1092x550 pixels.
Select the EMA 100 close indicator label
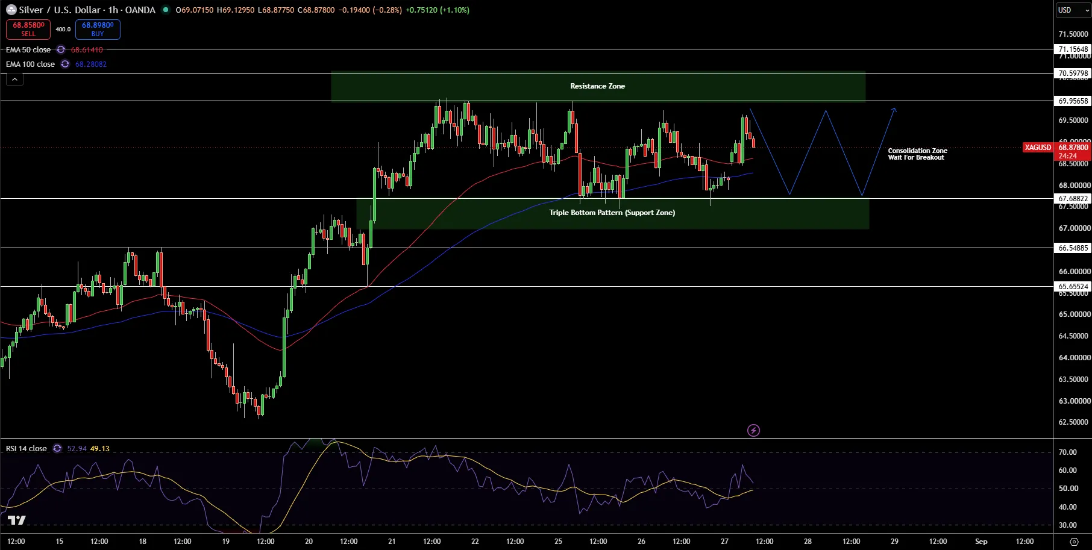tap(30, 64)
